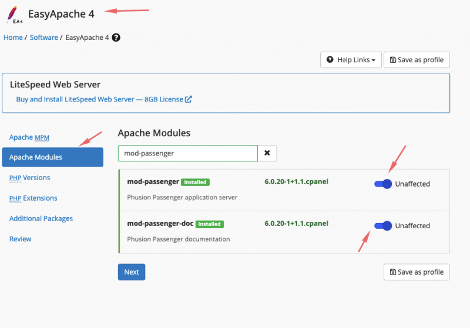470x328 pixels.
Task: Open Buy and Install LiteSpeed Web Server link
Action: click(x=104, y=99)
